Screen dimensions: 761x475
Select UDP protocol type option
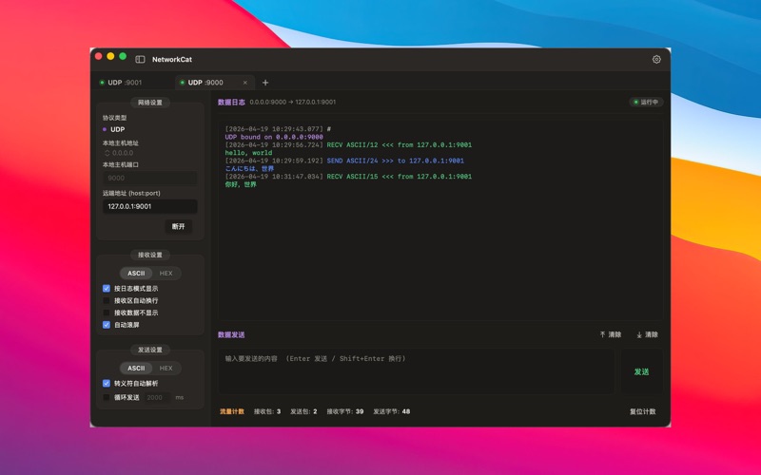click(114, 129)
